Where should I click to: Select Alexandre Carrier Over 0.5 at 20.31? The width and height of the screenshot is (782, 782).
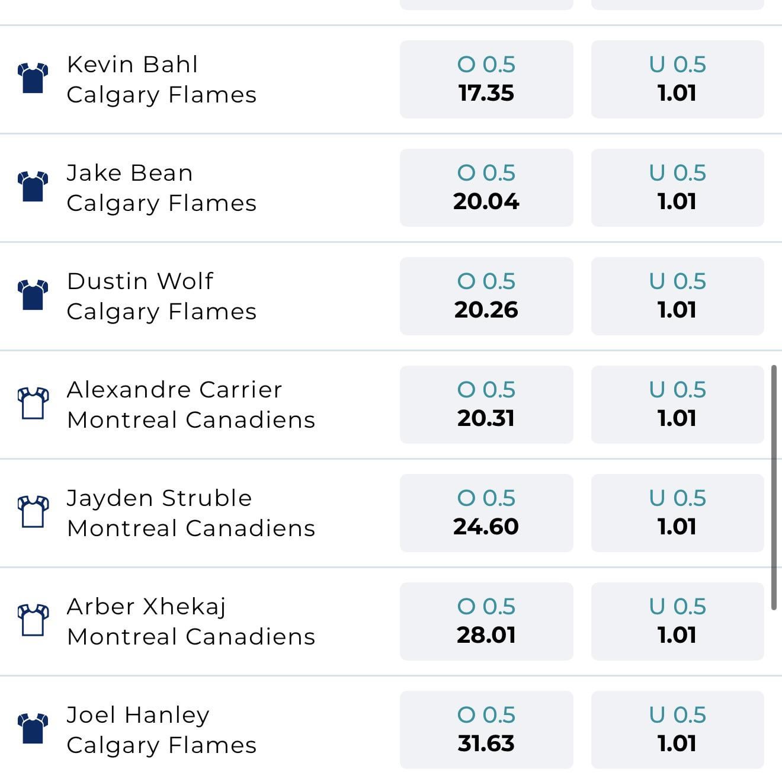486,405
